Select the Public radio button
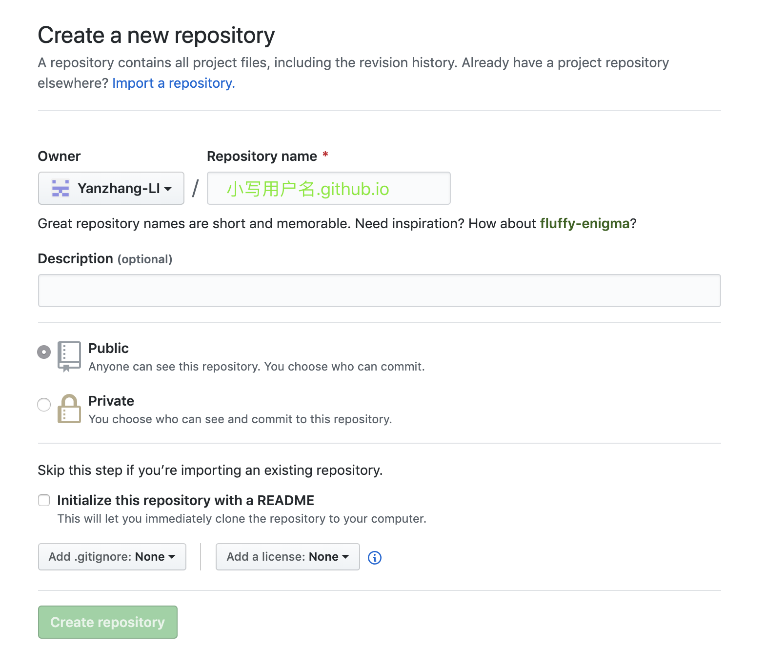The height and width of the screenshot is (666, 766). [44, 352]
